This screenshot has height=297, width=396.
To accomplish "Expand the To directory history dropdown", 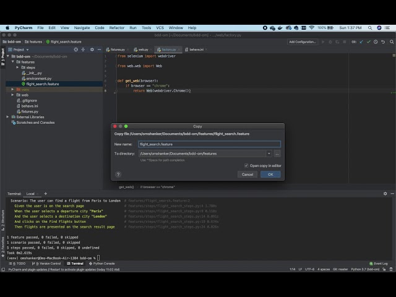I will point(269,153).
